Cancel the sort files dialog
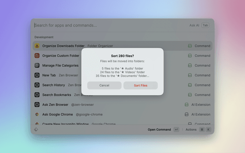 point(104,85)
